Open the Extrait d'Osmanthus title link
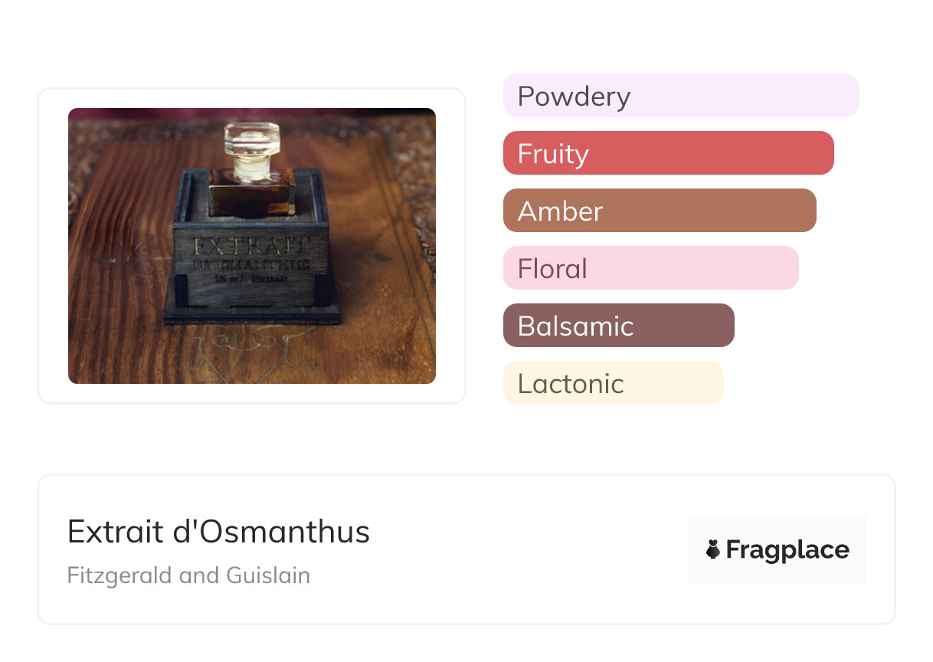The image size is (933, 662). (218, 532)
